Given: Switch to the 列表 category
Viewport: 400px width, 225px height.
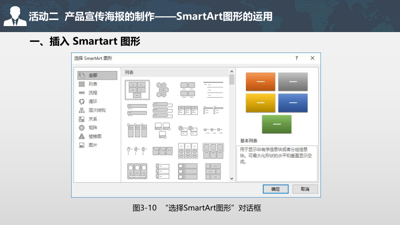Looking at the screenshot, I should (x=97, y=84).
